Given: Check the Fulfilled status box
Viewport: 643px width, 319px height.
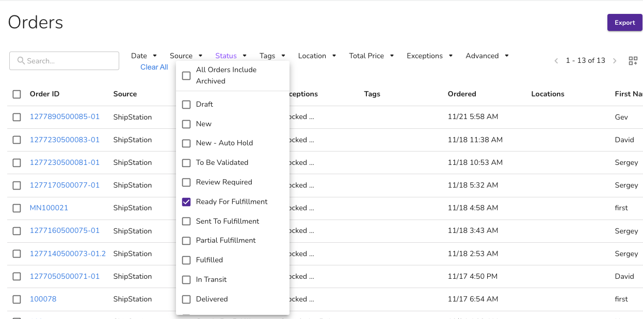Looking at the screenshot, I should (186, 260).
